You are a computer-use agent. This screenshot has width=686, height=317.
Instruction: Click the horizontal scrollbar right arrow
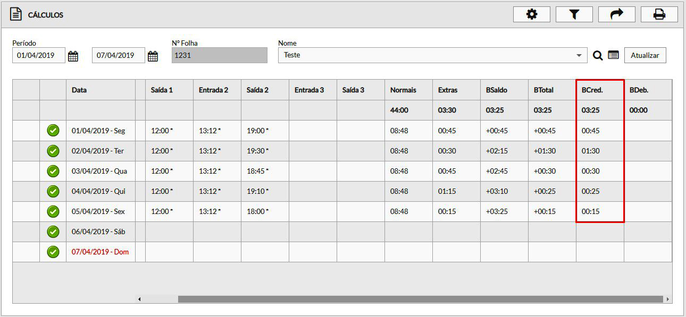(x=668, y=299)
